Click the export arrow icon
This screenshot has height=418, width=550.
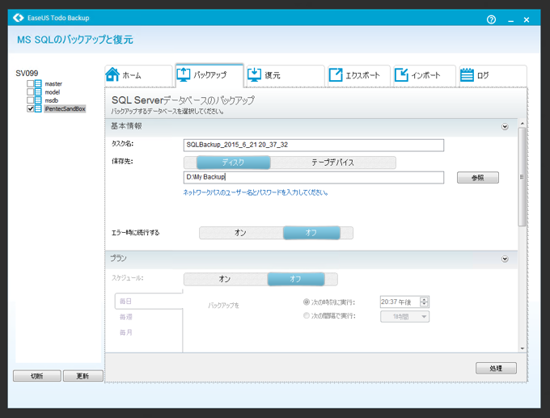coord(336,74)
